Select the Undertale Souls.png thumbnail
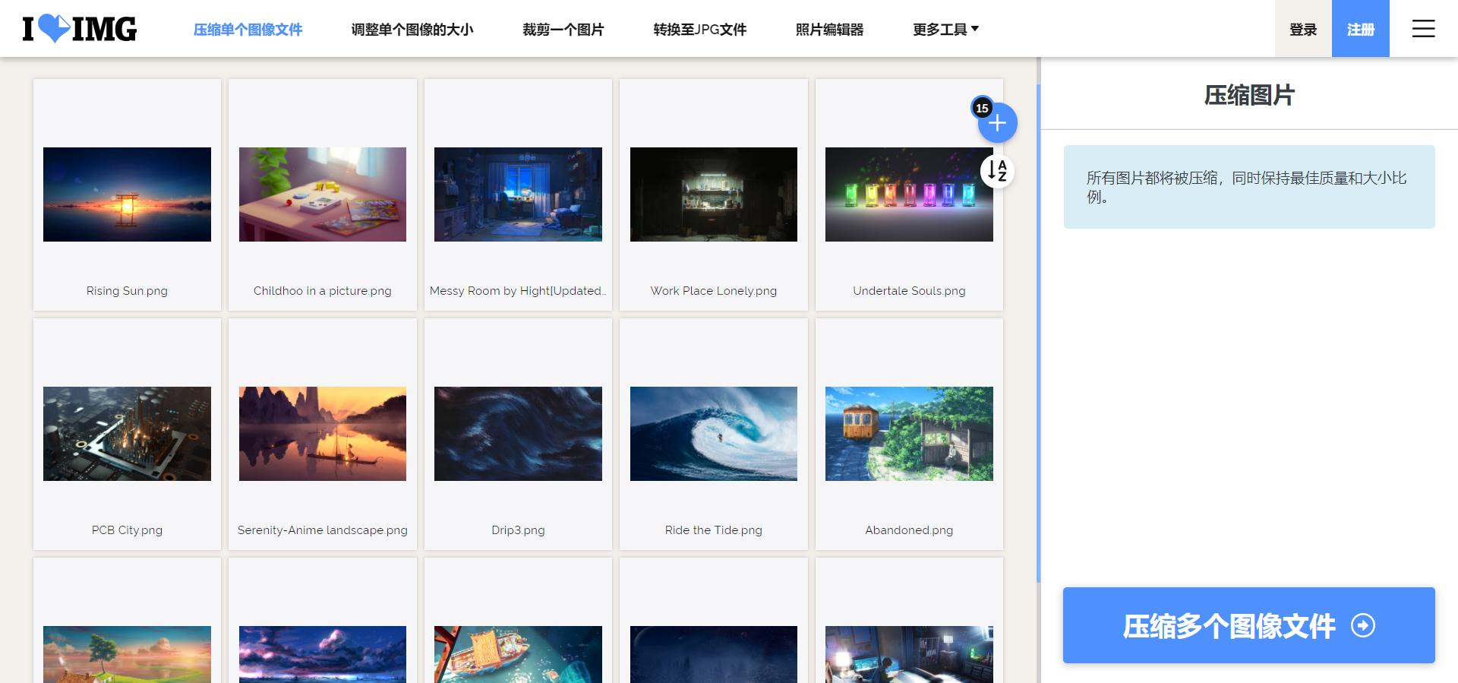This screenshot has width=1458, height=683. [x=909, y=194]
